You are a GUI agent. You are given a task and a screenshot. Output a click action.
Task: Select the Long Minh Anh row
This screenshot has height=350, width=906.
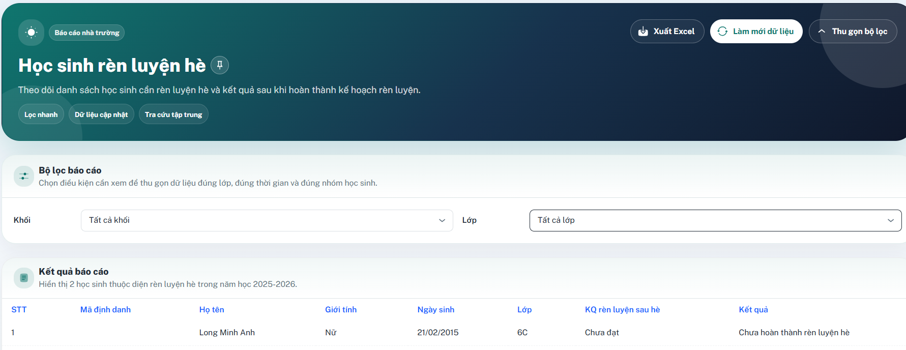coord(453,332)
